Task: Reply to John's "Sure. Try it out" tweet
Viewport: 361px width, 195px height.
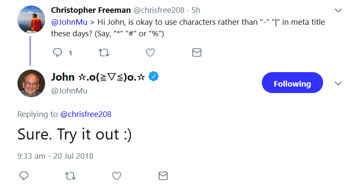Action: [24, 176]
